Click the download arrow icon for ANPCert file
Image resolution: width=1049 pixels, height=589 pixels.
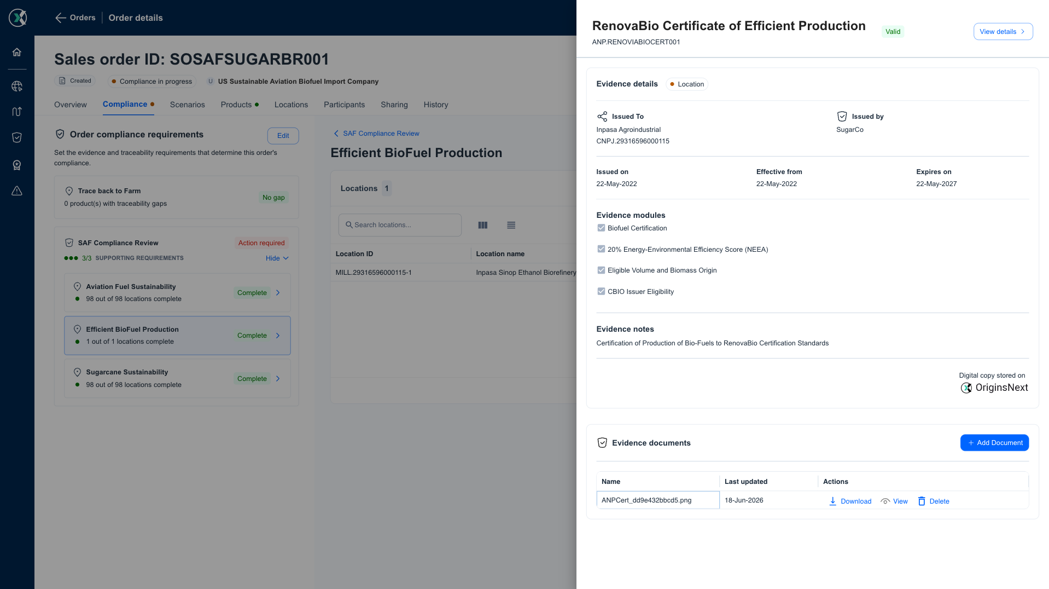point(832,501)
